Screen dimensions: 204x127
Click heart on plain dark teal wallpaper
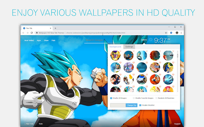[147, 63]
